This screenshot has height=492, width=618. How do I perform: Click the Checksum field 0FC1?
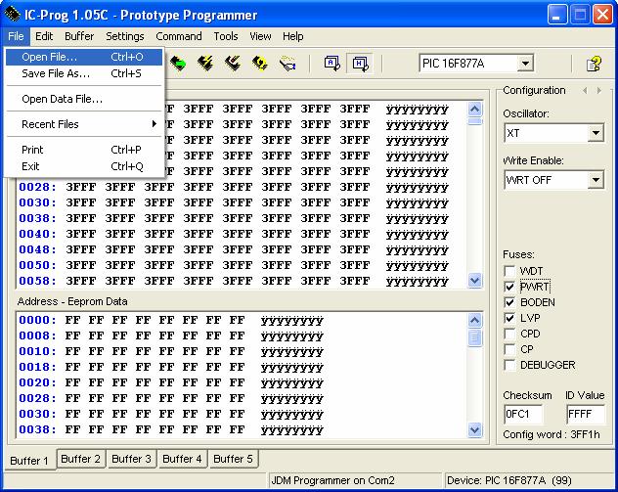pyautogui.click(x=523, y=414)
